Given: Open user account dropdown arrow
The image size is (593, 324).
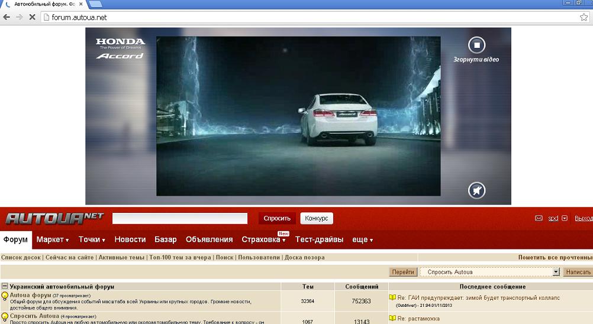Looking at the screenshot, I should click(565, 218).
